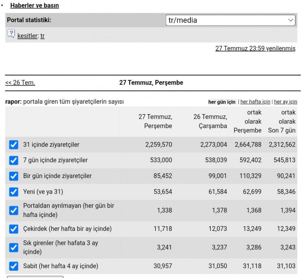Switch to her ay için view

tap(286, 102)
